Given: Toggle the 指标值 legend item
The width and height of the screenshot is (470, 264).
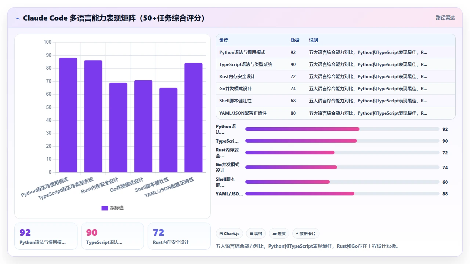Looking at the screenshot, I should (112, 208).
